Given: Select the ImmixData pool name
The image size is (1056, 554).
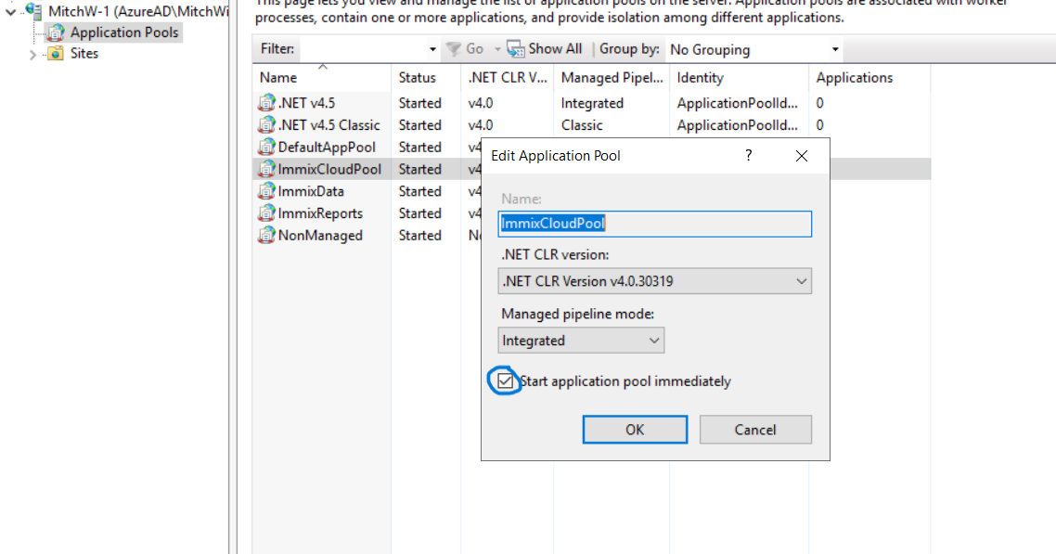Looking at the screenshot, I should [x=311, y=191].
